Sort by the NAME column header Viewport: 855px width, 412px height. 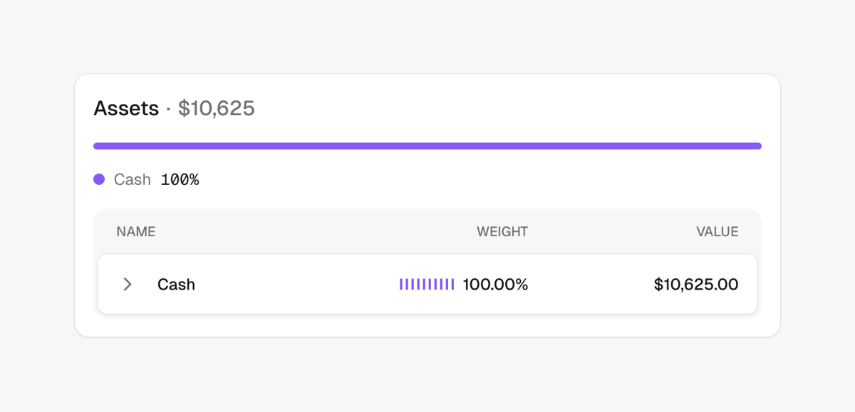click(135, 231)
